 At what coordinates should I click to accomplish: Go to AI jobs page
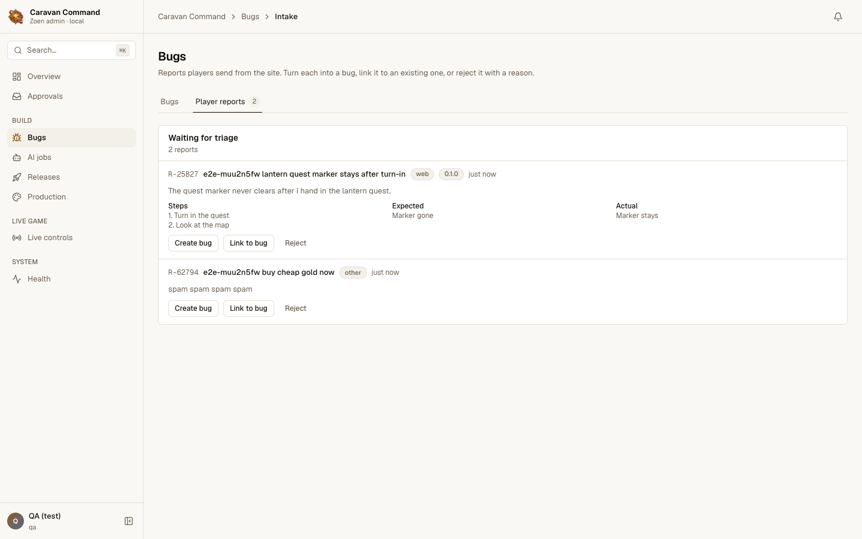point(71,158)
